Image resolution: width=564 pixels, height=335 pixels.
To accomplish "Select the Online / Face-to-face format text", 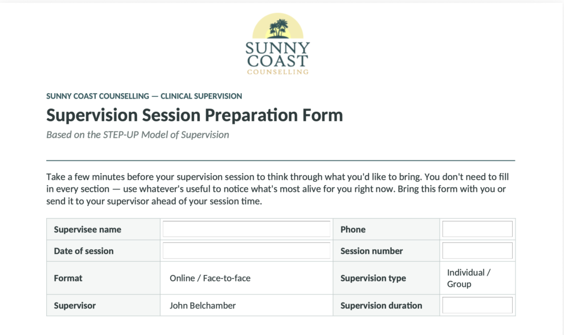I will click(210, 278).
